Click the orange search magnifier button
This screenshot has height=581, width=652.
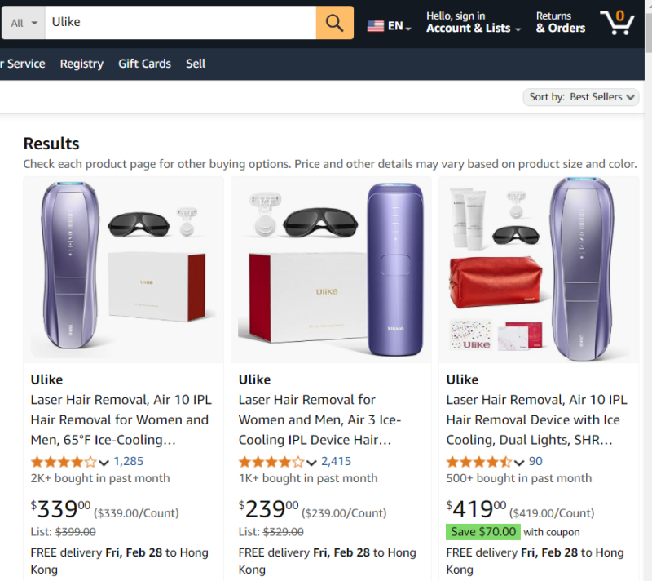coord(334,23)
